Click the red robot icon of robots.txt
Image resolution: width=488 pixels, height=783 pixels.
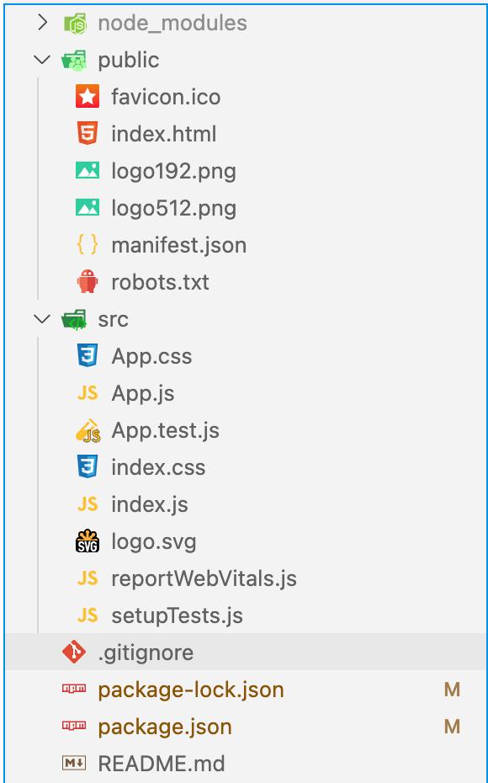(88, 282)
